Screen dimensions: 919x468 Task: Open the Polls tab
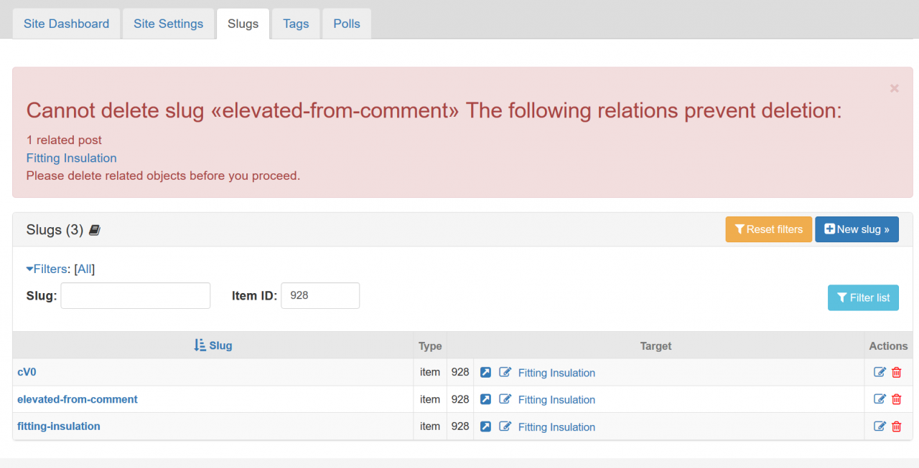[347, 24]
